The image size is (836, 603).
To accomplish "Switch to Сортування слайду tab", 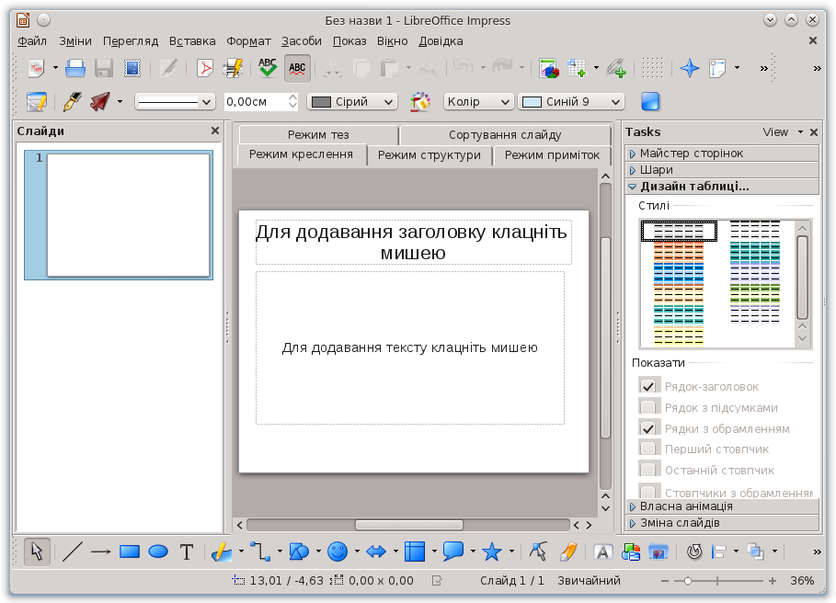I will coord(505,135).
